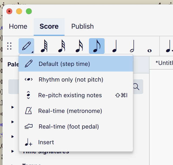Screen dimensions: 173x165
Task: Click the palette search magnifier icon
Action: click(136, 87)
